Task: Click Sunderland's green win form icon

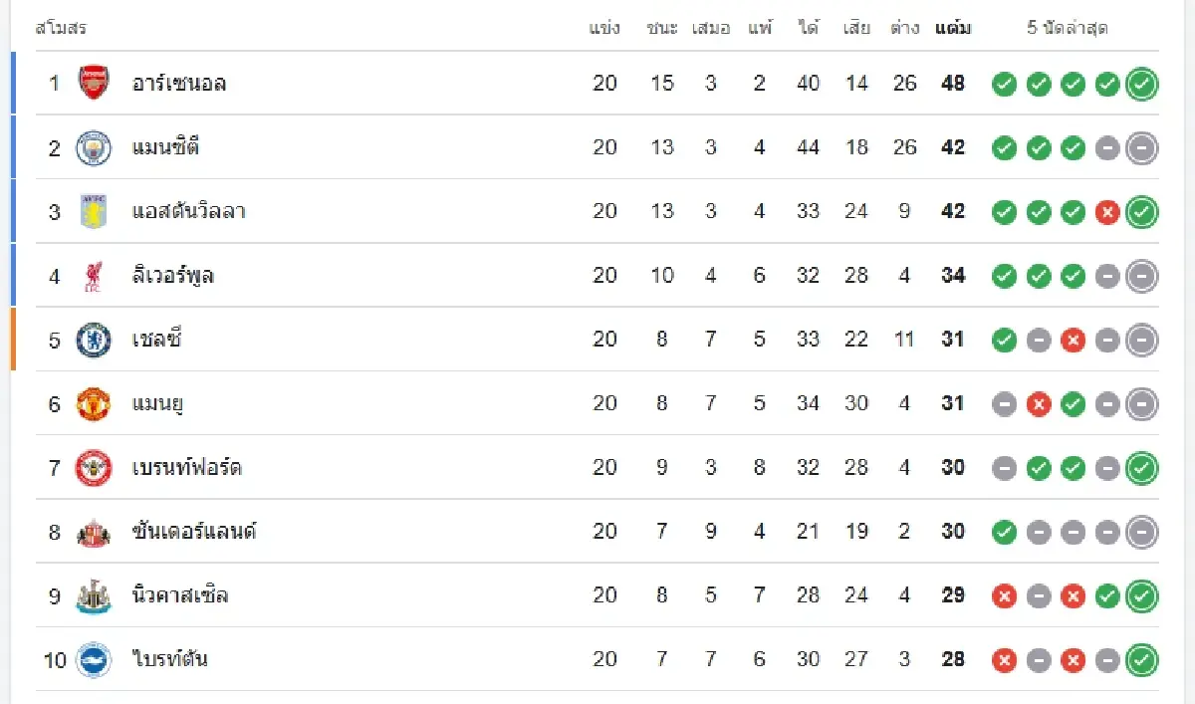Action: tap(1005, 533)
